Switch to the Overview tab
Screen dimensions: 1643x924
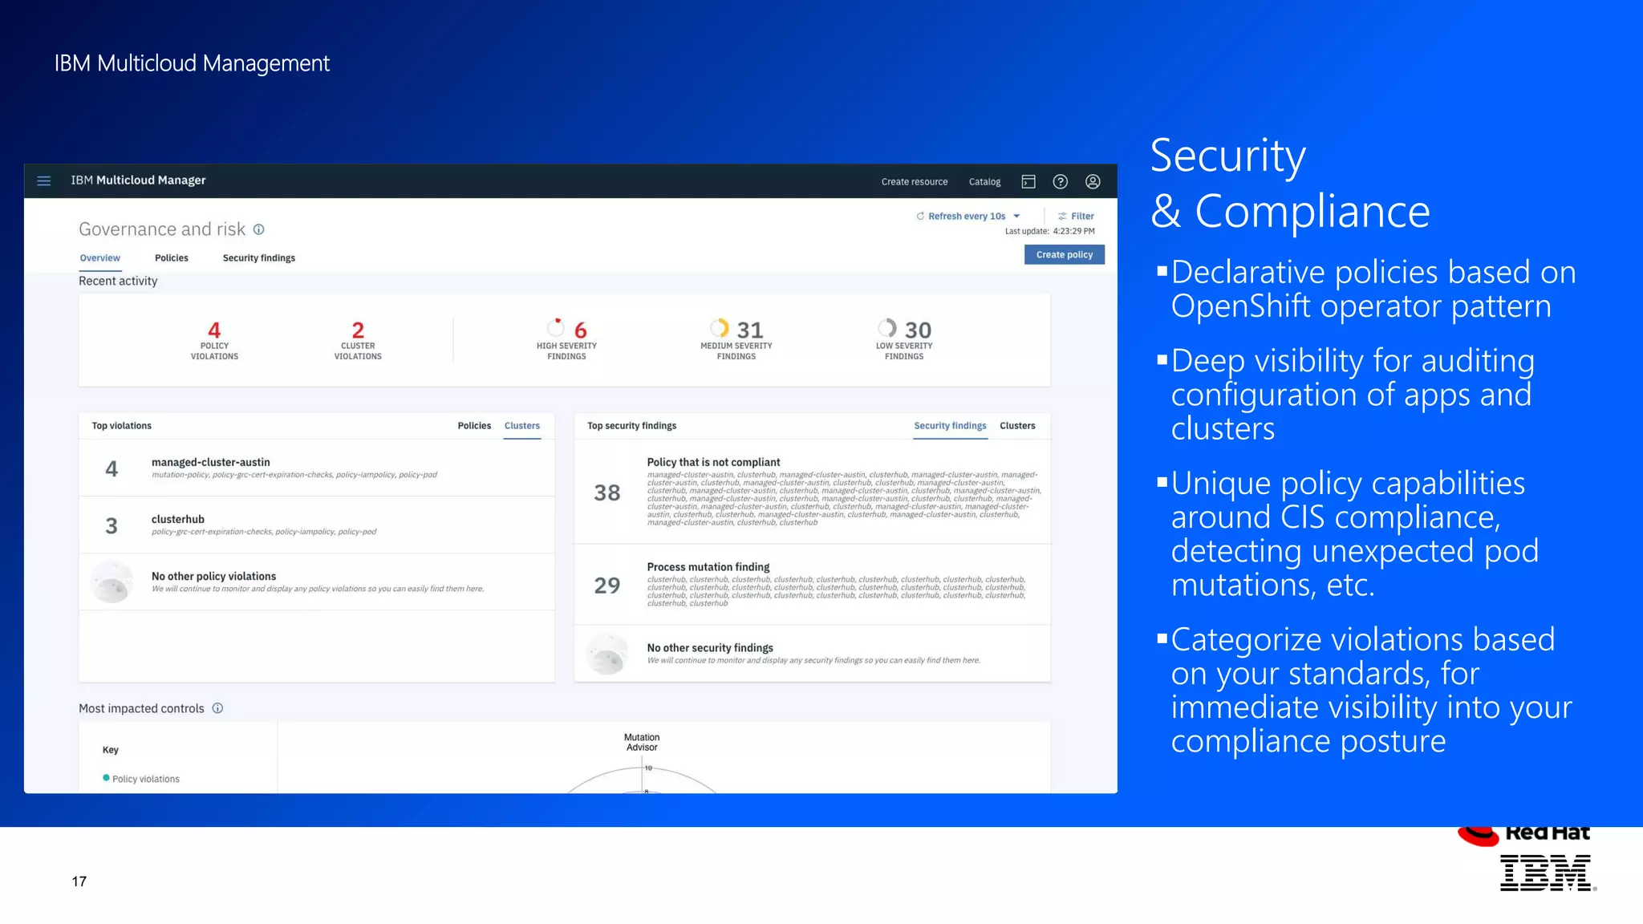point(99,258)
